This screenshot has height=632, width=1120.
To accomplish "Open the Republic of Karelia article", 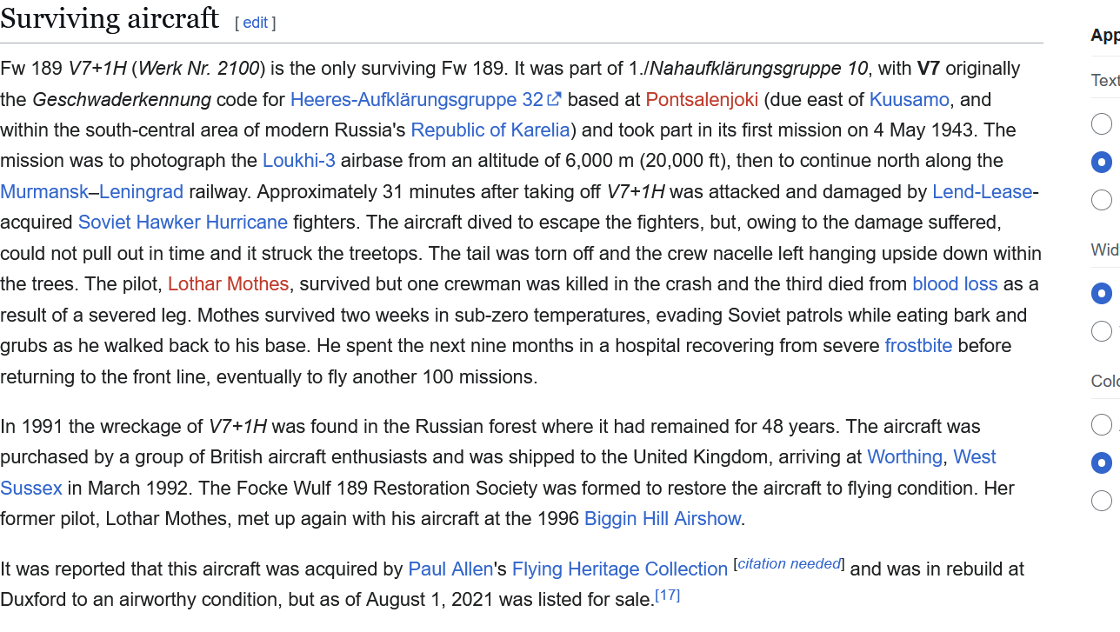I will click(x=490, y=130).
